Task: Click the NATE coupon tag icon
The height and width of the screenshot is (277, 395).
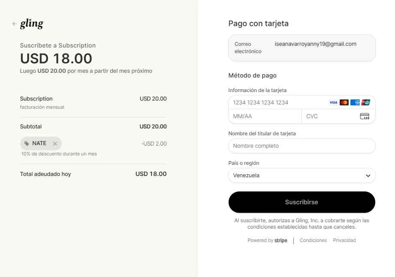Action: click(x=27, y=143)
